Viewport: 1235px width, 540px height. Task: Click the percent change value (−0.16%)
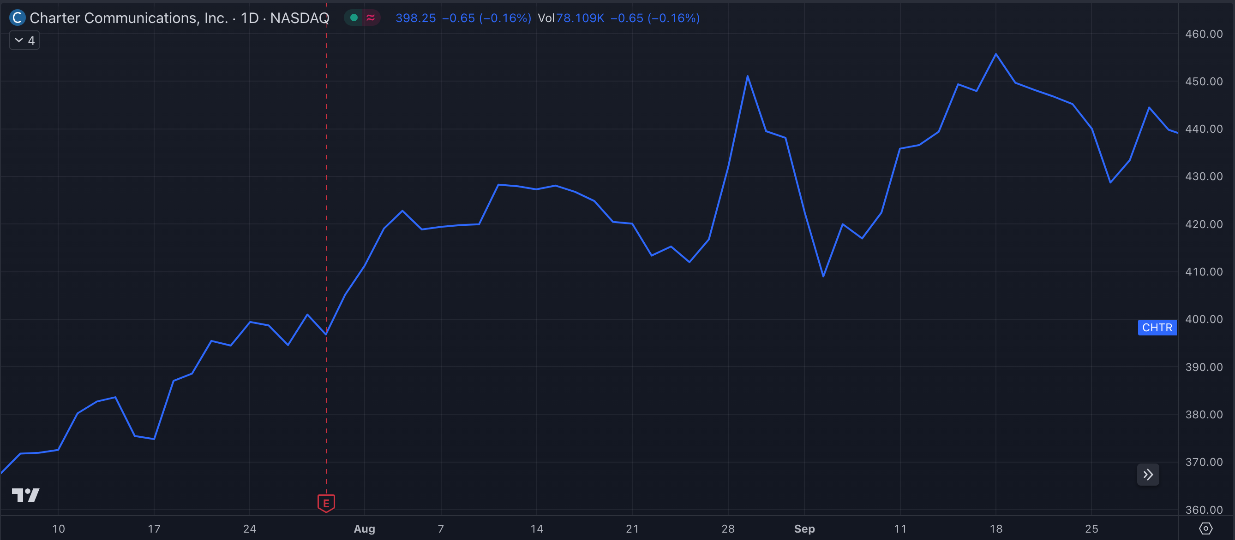504,18
